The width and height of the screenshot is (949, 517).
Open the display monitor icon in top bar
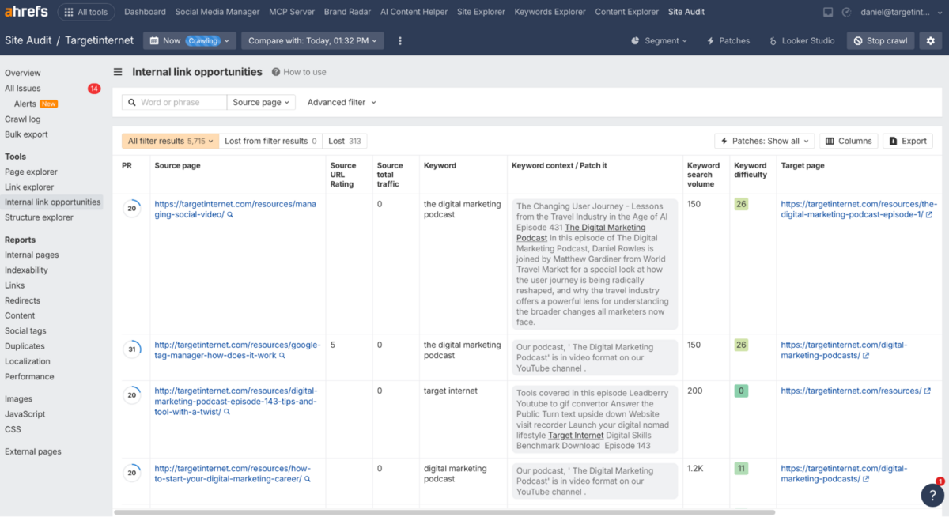(x=828, y=12)
